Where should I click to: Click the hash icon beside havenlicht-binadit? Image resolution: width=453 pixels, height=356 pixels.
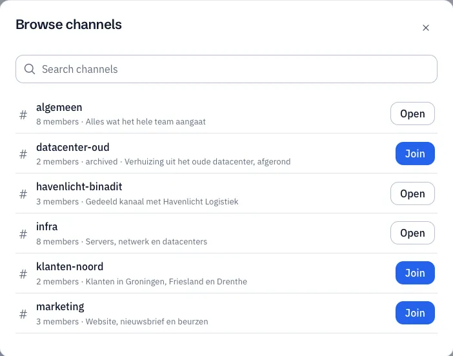coord(23,194)
